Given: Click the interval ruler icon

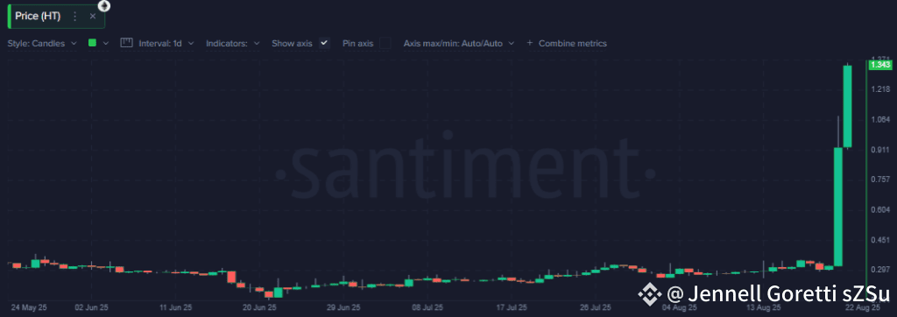Looking at the screenshot, I should 126,43.
